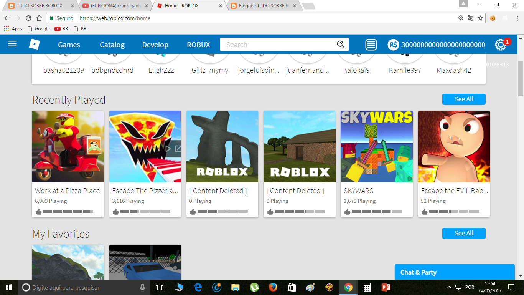
Task: Click the browser home icon
Action: [x=39, y=18]
